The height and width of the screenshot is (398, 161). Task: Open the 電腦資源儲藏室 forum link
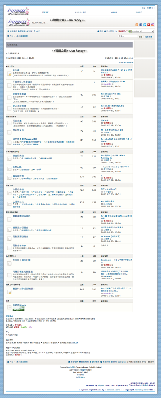click(x=20, y=237)
